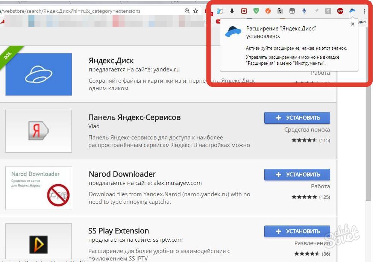
Task: Click the author name Vlad
Action: point(94,126)
